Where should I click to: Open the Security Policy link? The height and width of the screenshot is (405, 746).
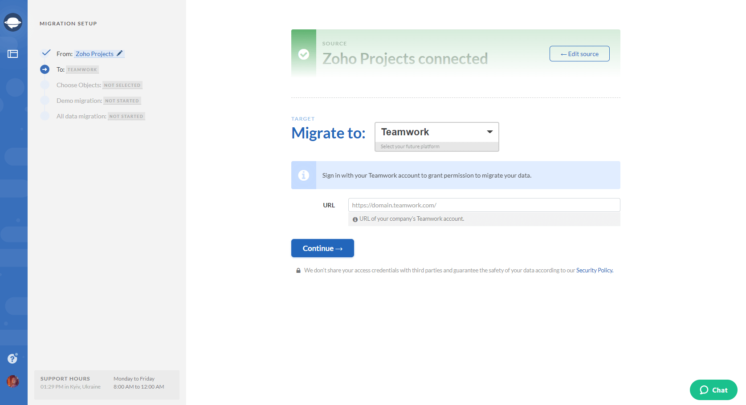pyautogui.click(x=595, y=270)
